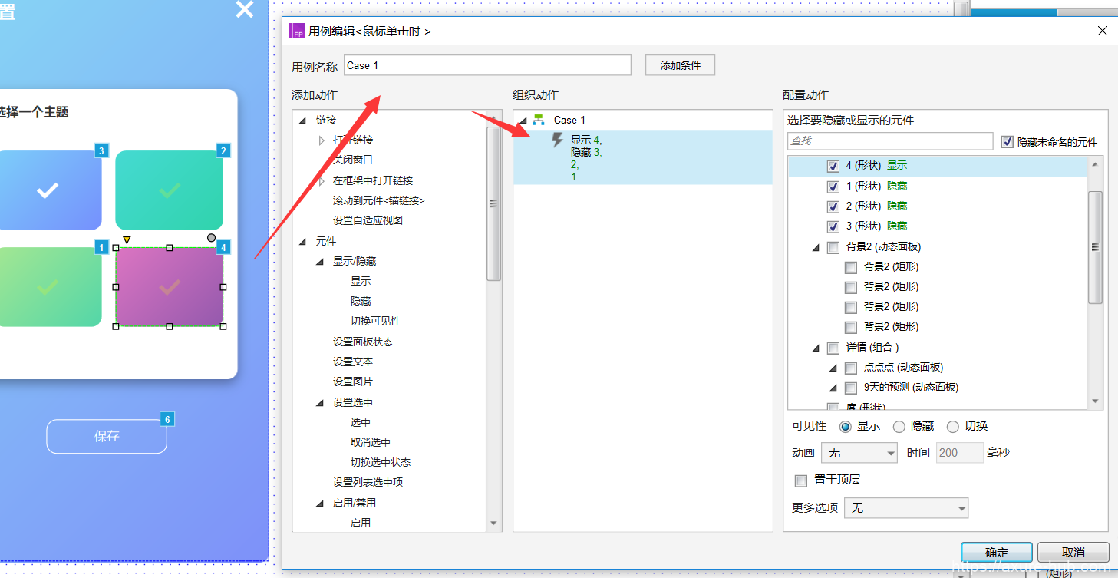This screenshot has width=1118, height=578.
Task: Choose the 关闭窗口 action
Action: [353, 160]
